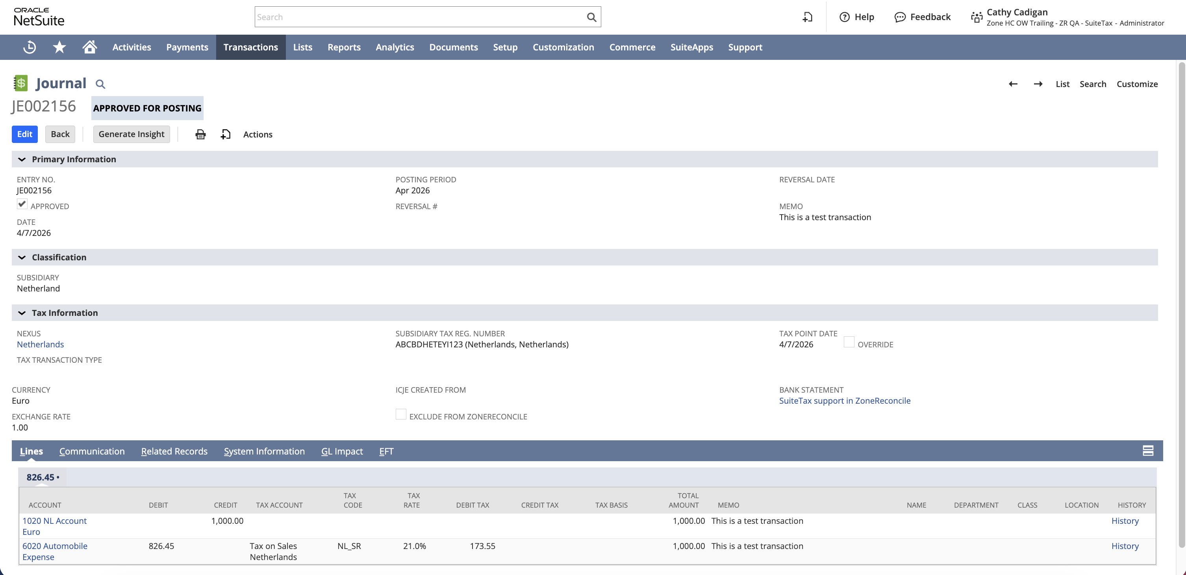
Task: Go to previous record with left arrow
Action: click(1013, 84)
